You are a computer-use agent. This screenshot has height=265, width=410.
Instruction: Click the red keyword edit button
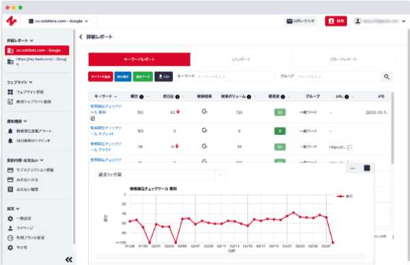coord(100,77)
